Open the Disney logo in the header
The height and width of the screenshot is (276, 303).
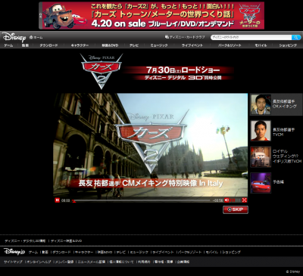14,37
